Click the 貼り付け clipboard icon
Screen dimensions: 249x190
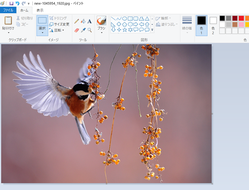pos(8,21)
